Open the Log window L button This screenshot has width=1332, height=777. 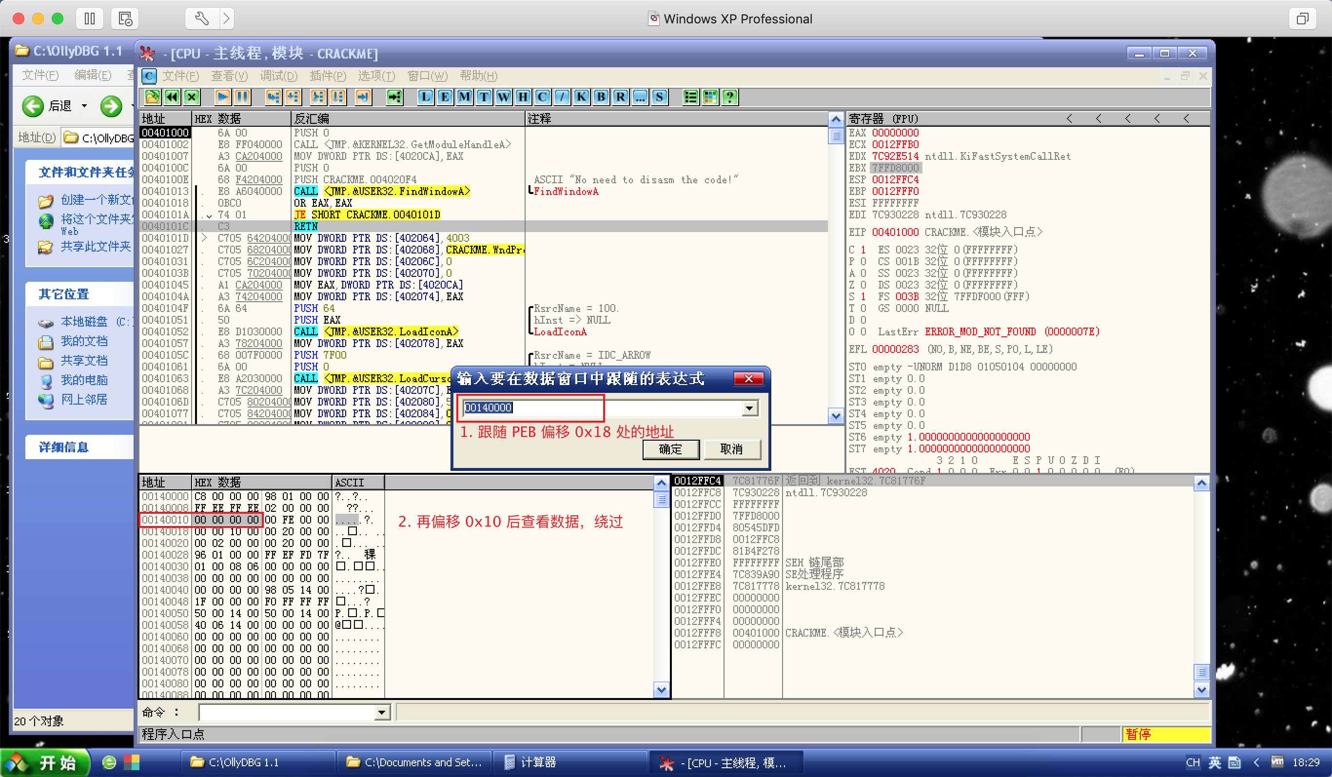[x=426, y=97]
